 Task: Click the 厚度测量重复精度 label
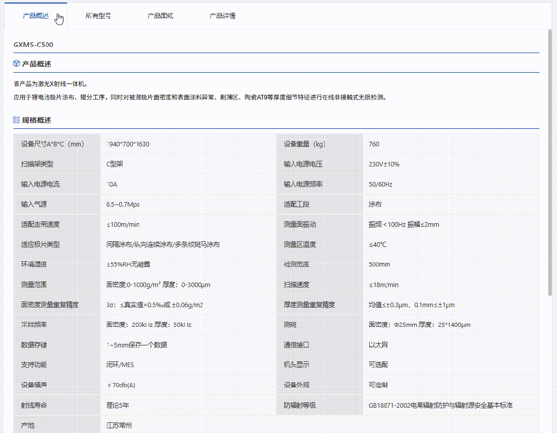tap(309, 305)
